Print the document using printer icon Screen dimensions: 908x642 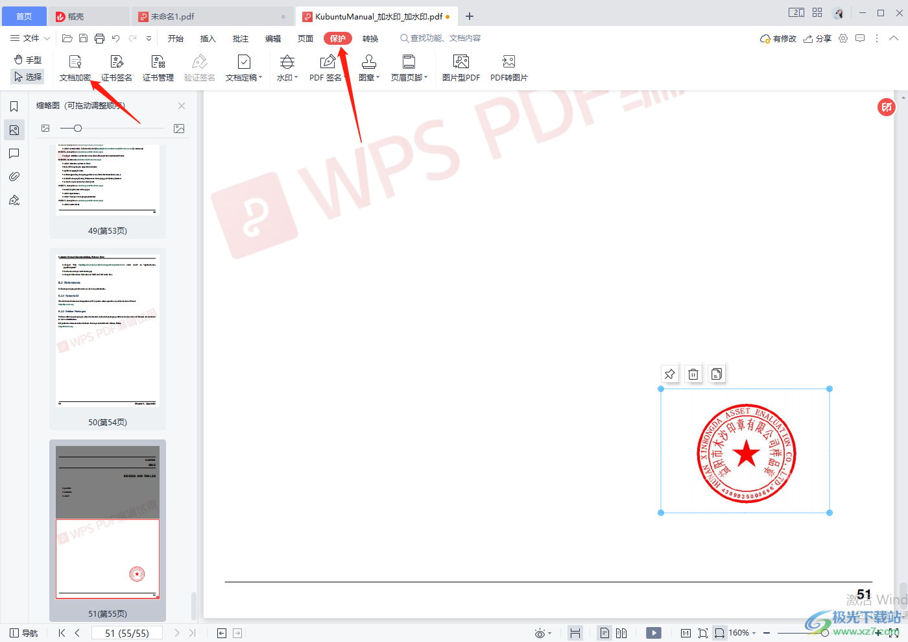coord(99,38)
